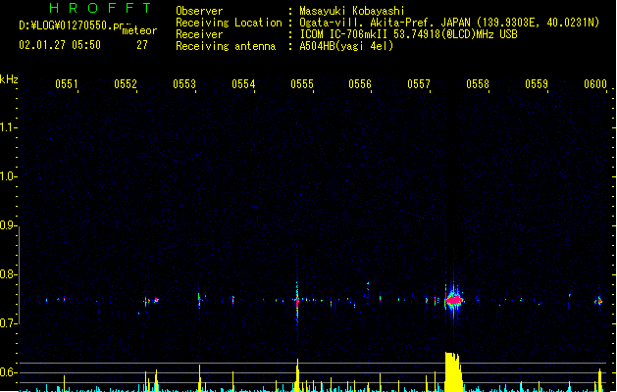Click the date stamp 02.01.27 05:50
The image size is (617, 392).
point(60,45)
